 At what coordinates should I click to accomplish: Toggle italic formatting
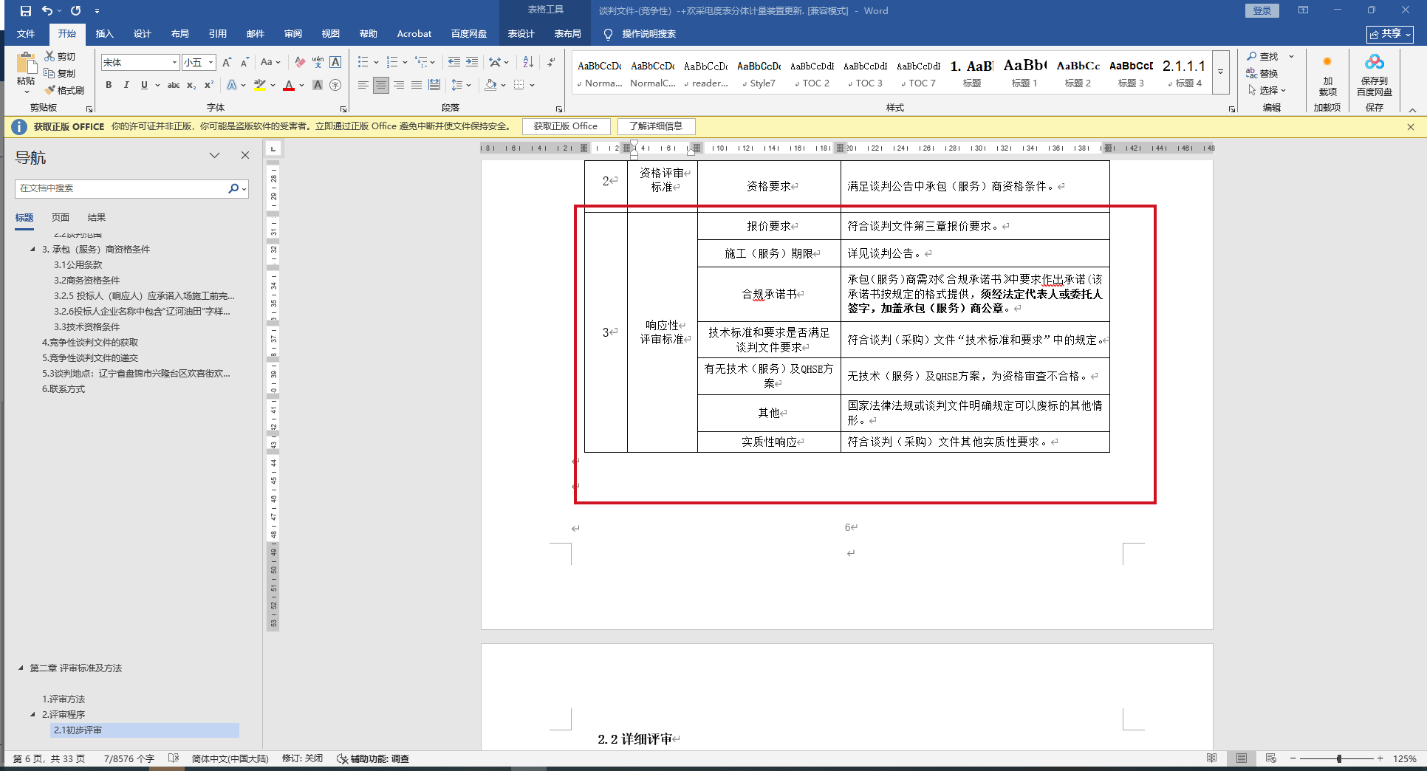coord(126,85)
